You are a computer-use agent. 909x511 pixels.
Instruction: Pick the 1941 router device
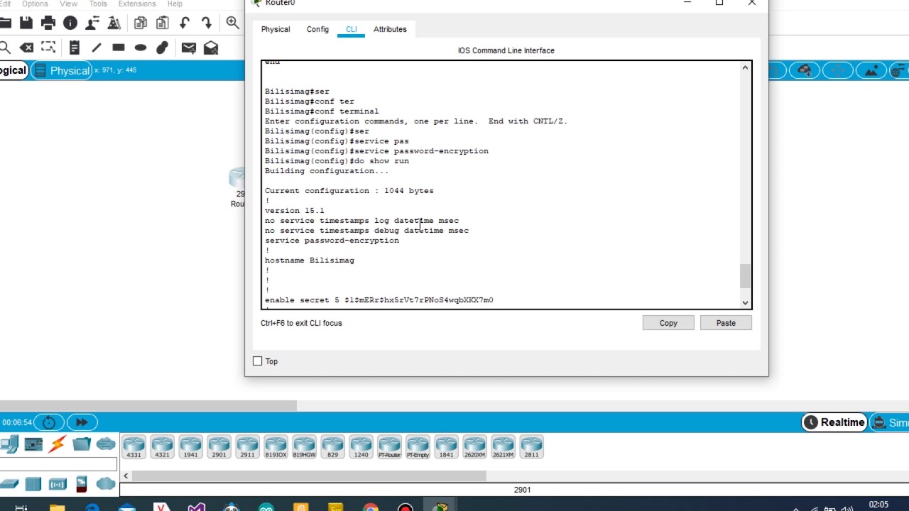point(190,447)
